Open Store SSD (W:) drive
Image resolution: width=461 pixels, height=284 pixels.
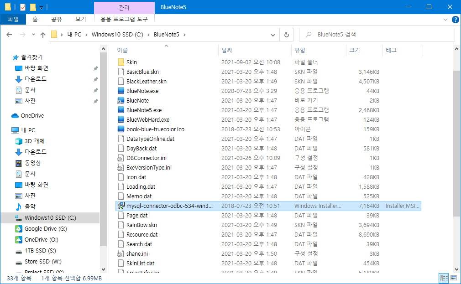tap(38, 261)
